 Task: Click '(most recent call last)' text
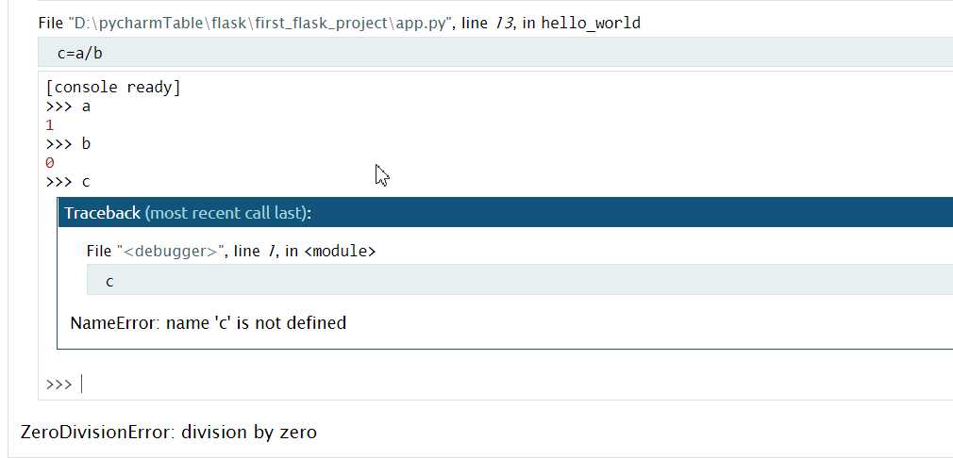[226, 213]
